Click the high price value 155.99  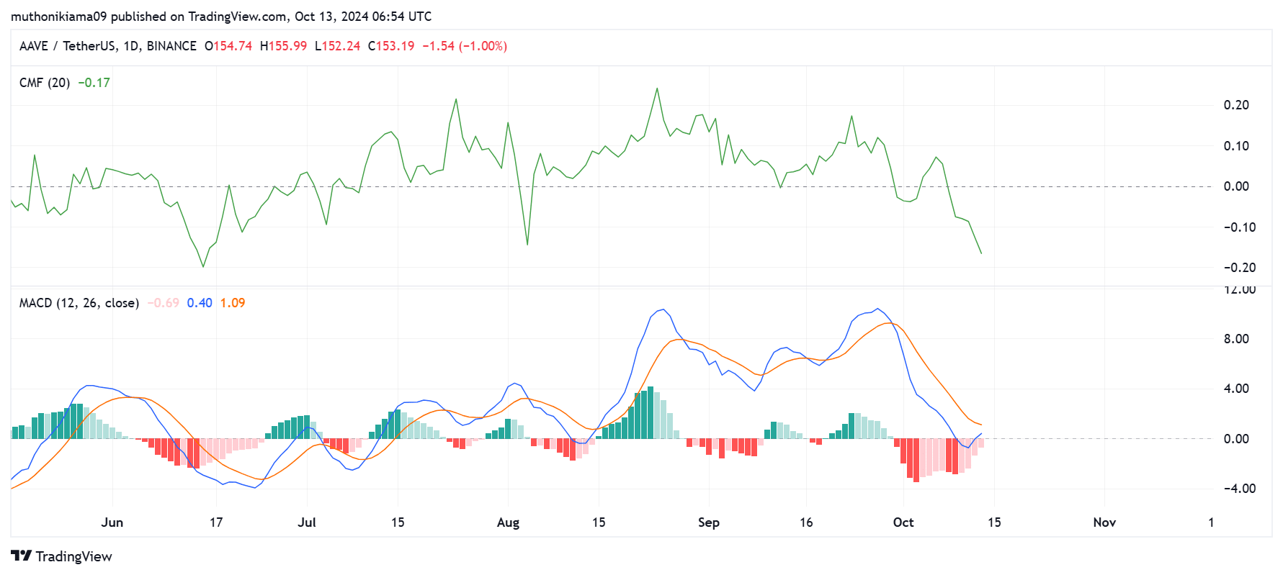(x=287, y=46)
